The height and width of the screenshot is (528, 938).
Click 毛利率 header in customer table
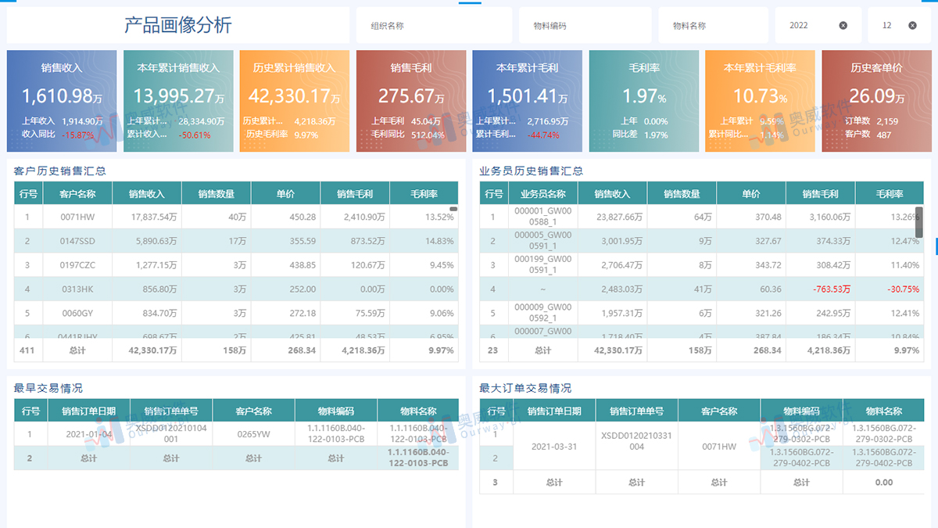(x=424, y=194)
